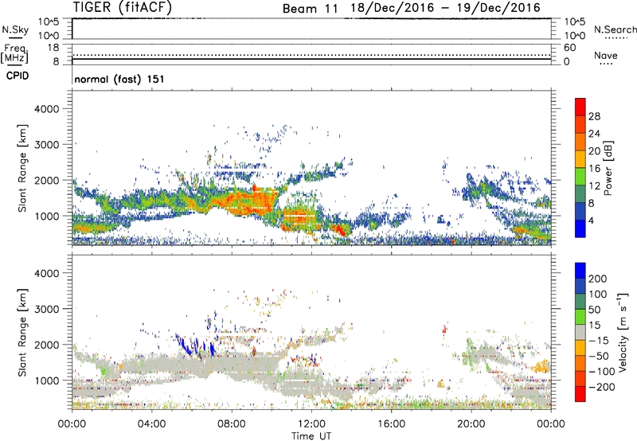This screenshot has width=637, height=441.
Task: Click the 'Velocity [m s-1]' color bar label
Action: click(x=623, y=332)
